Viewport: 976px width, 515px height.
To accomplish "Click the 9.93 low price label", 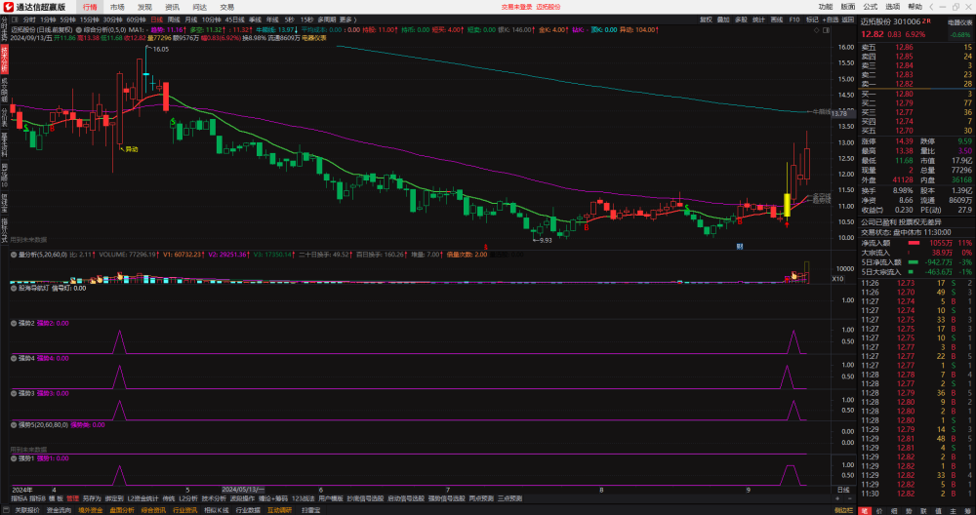I will click(543, 240).
